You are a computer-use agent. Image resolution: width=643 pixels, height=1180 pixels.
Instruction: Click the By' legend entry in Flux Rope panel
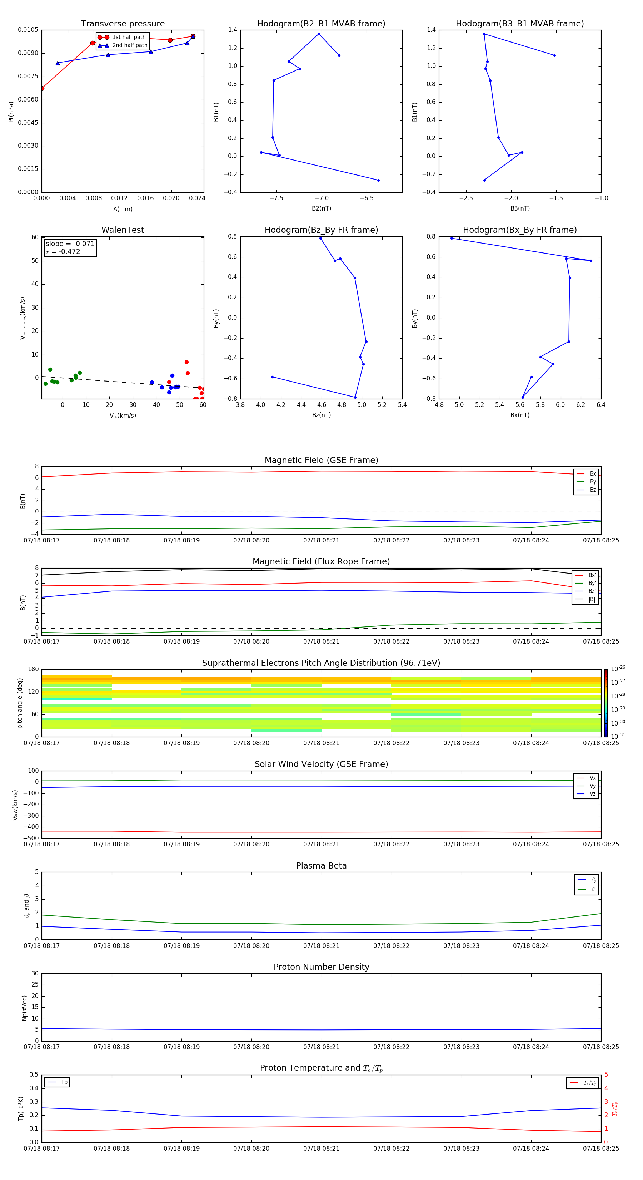(586, 583)
